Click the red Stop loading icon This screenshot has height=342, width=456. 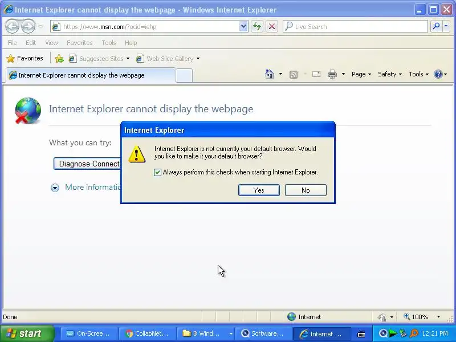pos(272,26)
